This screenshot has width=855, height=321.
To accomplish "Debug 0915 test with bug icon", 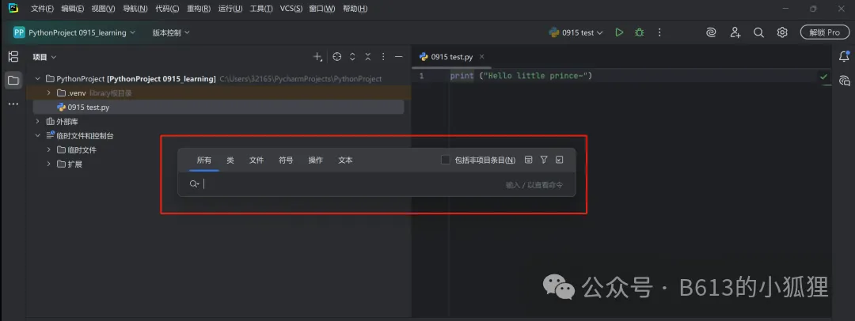I will pos(639,32).
